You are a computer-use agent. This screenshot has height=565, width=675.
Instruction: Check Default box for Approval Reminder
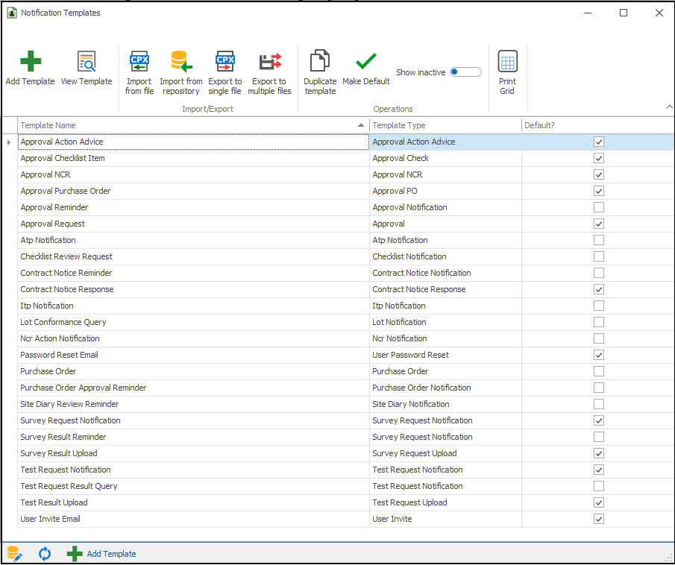(x=598, y=207)
